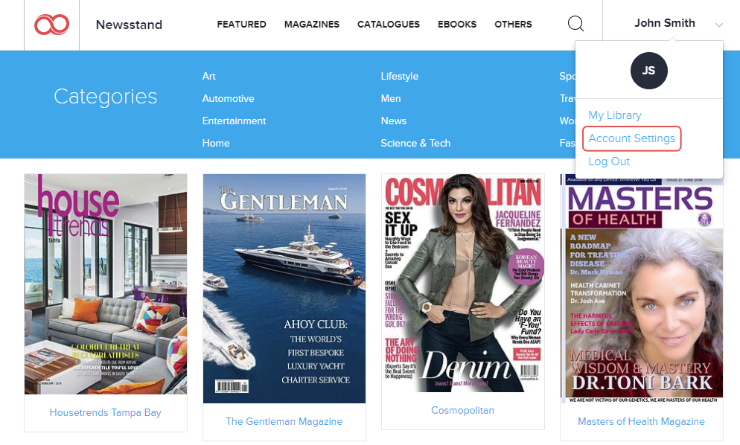Browse the Automotive category
This screenshot has height=445, width=740.
pos(228,98)
